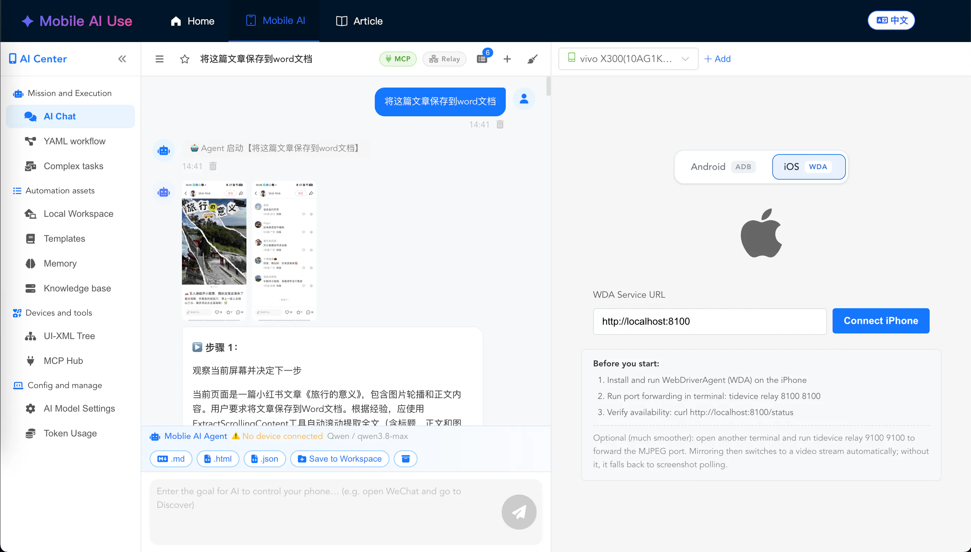Select the iOS WDA platform option

click(x=808, y=167)
